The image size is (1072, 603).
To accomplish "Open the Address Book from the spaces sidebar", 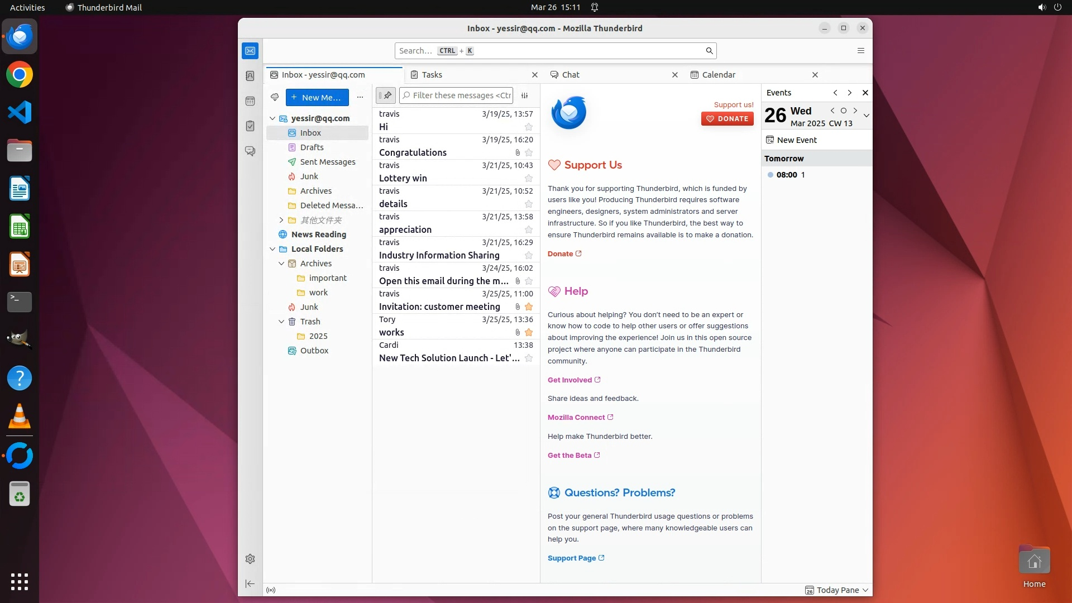I will click(250, 76).
